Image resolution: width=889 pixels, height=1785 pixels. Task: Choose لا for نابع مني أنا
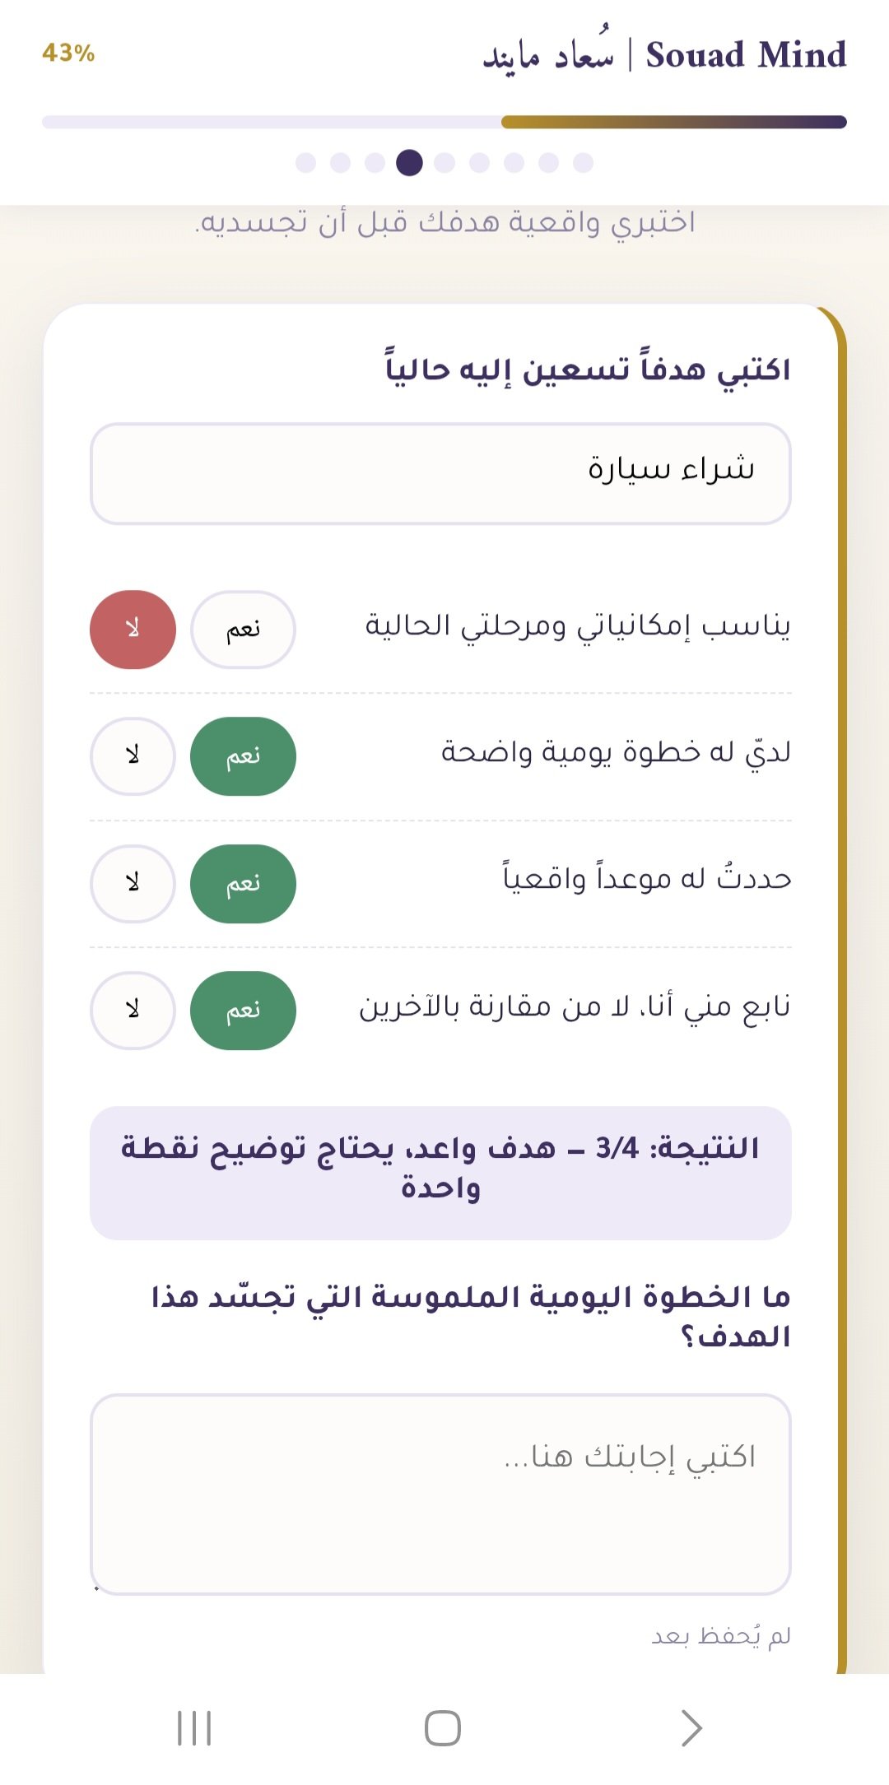(133, 1011)
